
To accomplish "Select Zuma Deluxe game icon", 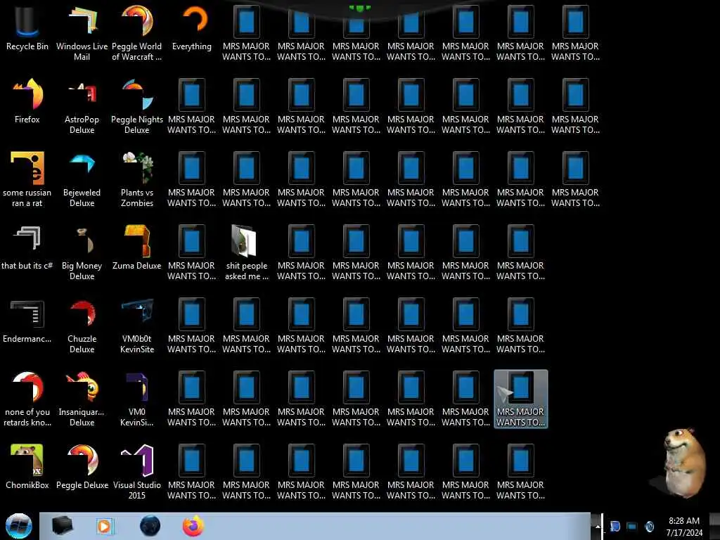I will [x=137, y=248].
